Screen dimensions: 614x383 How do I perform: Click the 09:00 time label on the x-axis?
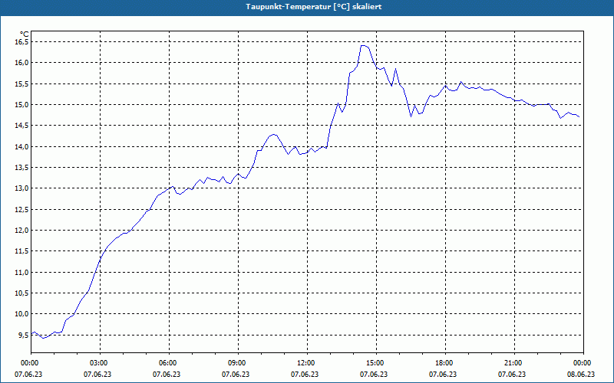(x=238, y=362)
